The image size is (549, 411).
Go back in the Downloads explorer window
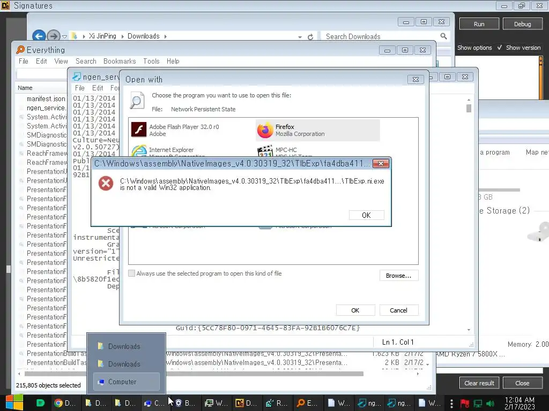(x=39, y=36)
